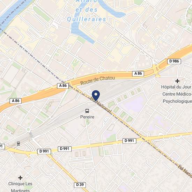Select the Clinique Les Martinets text label

click(20, 187)
